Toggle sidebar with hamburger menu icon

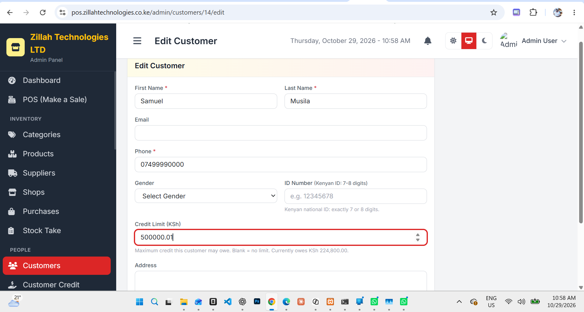[x=137, y=41]
